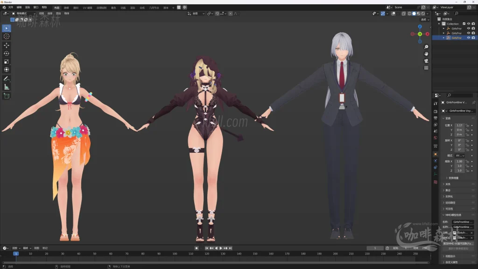Screen dimensions: 478x269
Task: Click the new scene icon beside Scene field
Action: [x=423, y=7]
